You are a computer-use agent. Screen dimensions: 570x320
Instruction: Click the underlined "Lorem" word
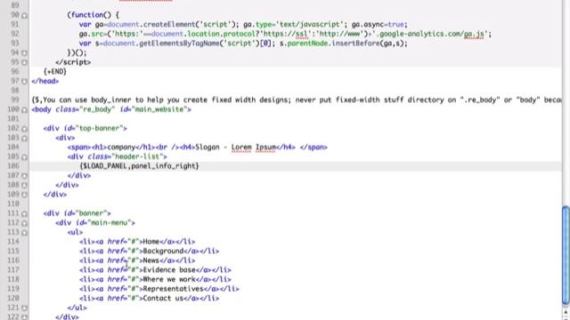coord(241,147)
